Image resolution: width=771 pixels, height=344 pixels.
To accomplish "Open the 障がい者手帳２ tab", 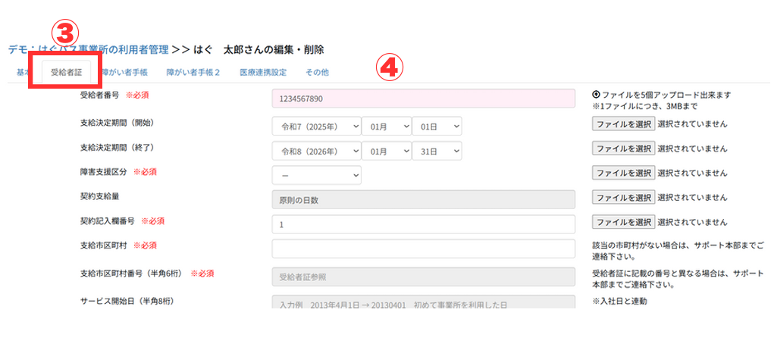I will point(193,73).
